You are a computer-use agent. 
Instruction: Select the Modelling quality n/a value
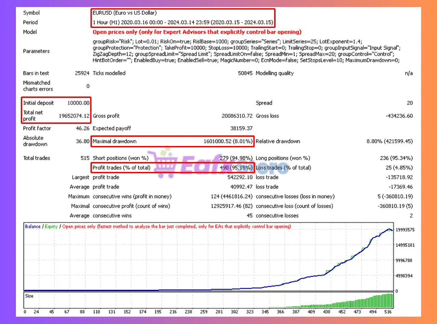[x=409, y=73]
